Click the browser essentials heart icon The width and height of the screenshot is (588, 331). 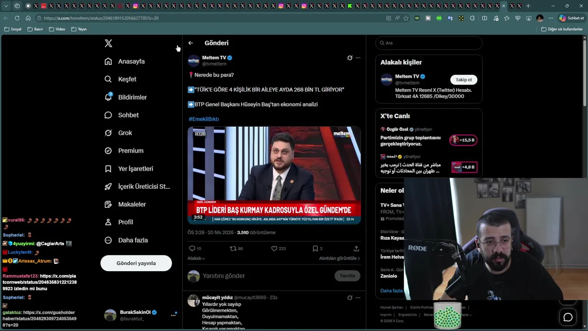click(518, 18)
